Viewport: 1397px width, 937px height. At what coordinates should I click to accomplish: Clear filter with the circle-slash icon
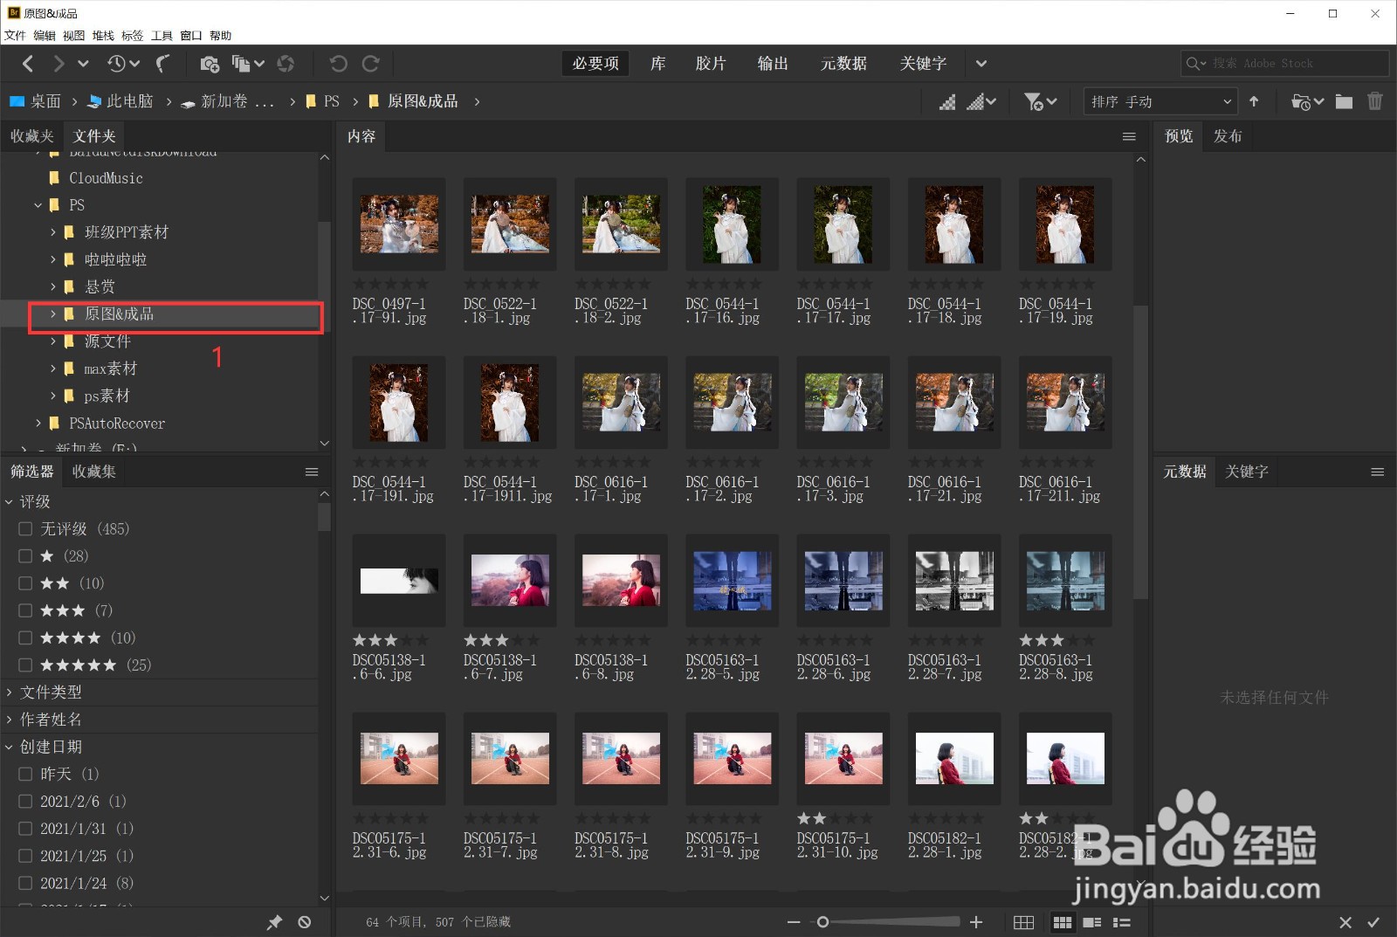pyautogui.click(x=305, y=922)
